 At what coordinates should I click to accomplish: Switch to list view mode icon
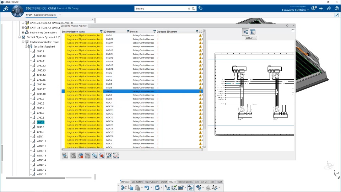coord(253,32)
